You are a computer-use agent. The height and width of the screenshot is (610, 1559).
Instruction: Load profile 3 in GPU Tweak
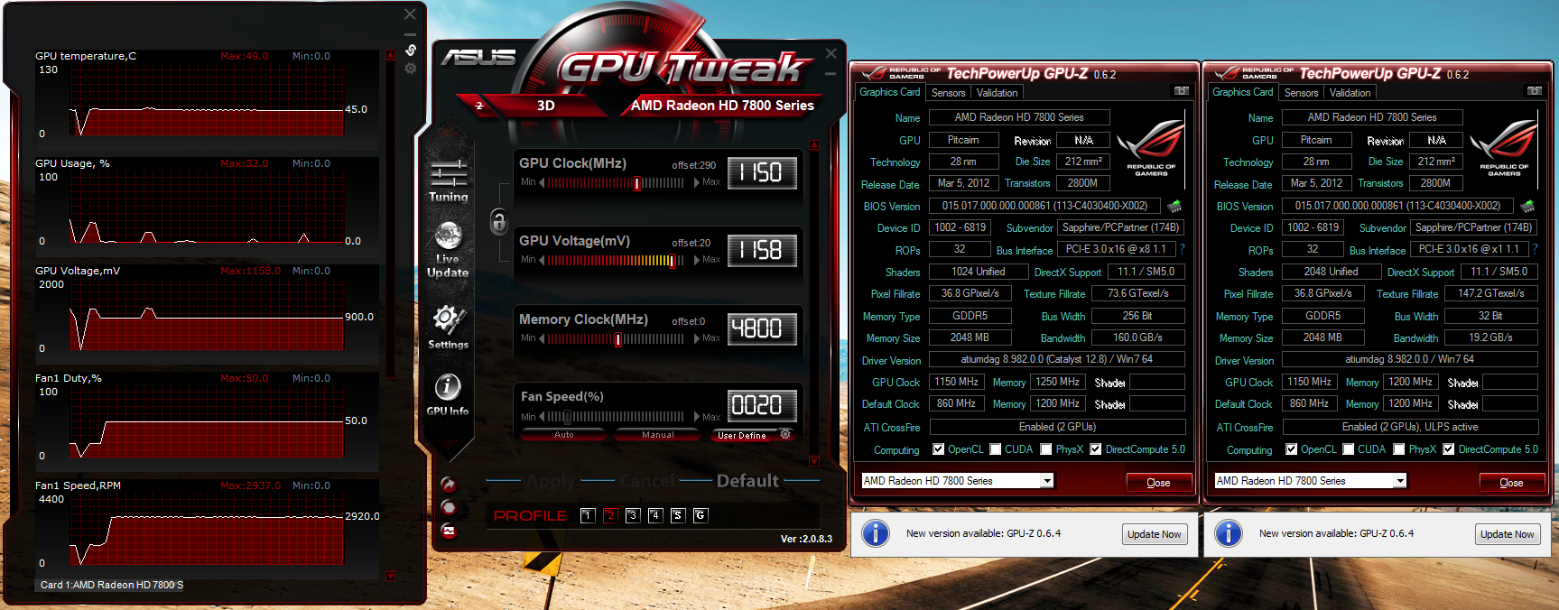[x=633, y=515]
